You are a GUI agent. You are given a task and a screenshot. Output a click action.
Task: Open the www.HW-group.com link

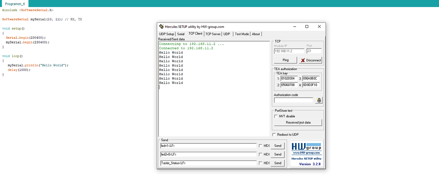point(306,153)
